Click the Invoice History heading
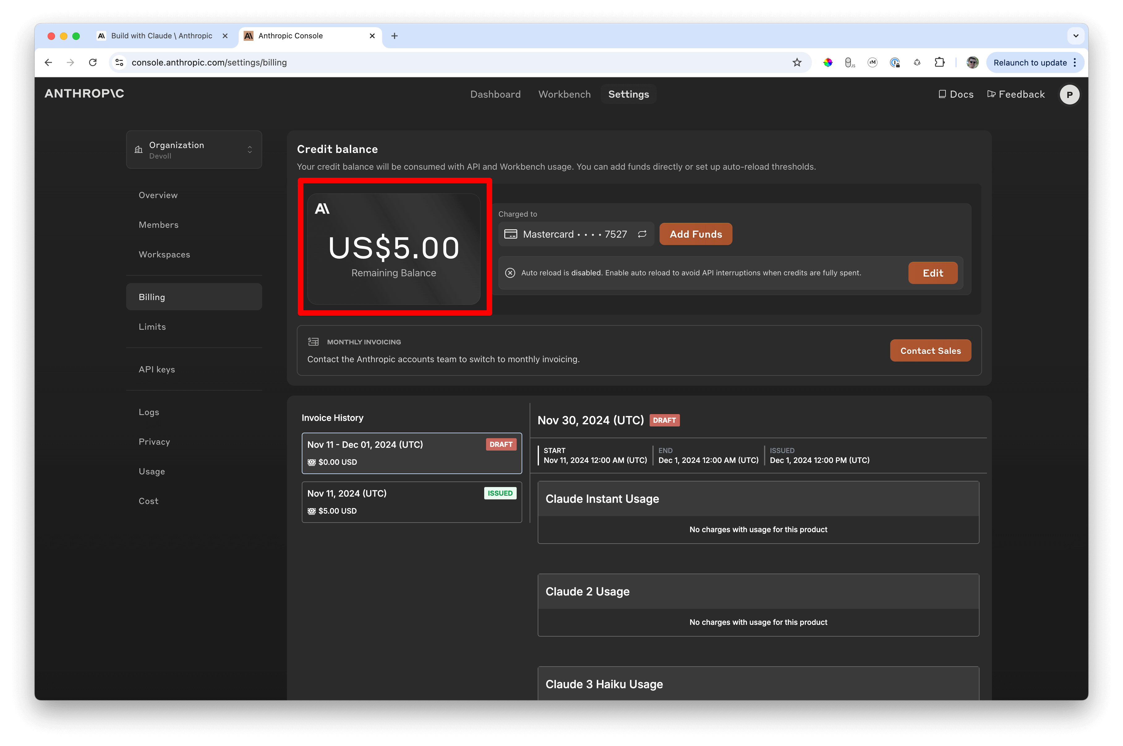Image resolution: width=1123 pixels, height=746 pixels. 332,418
